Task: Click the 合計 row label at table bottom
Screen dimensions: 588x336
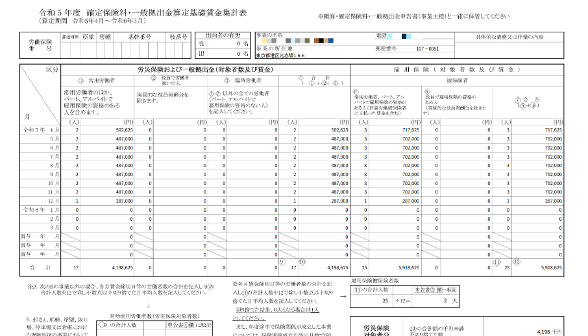Action: (40, 267)
